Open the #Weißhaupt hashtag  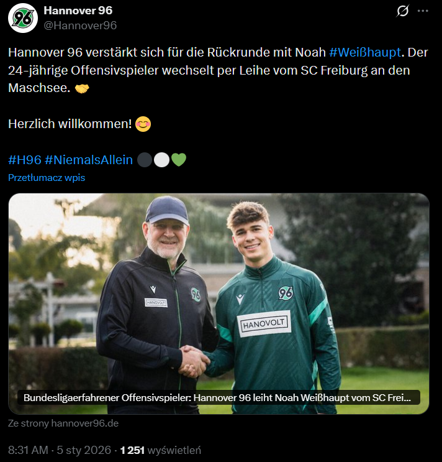365,53
